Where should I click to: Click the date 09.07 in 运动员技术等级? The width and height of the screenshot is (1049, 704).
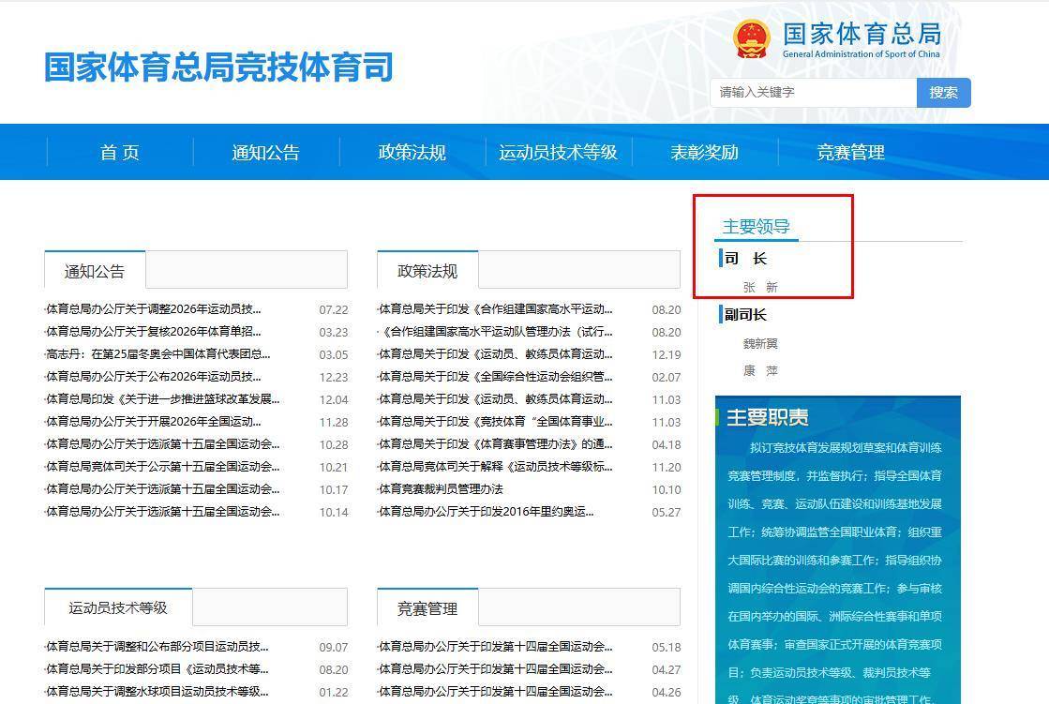pos(333,647)
